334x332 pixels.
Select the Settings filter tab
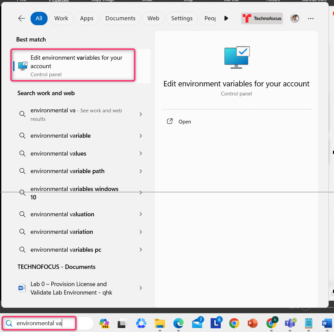(x=182, y=19)
